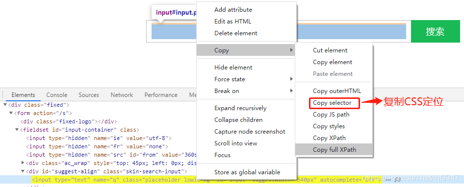Switch to the Elements tab
This screenshot has height=187, width=464.
[23, 95]
